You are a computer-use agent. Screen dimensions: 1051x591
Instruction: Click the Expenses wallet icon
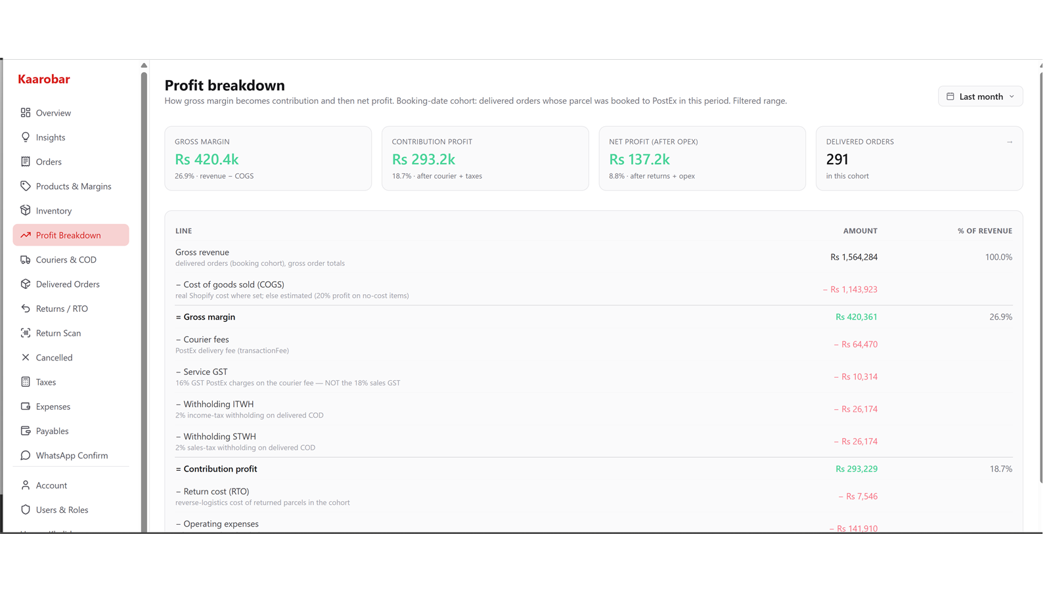click(26, 406)
